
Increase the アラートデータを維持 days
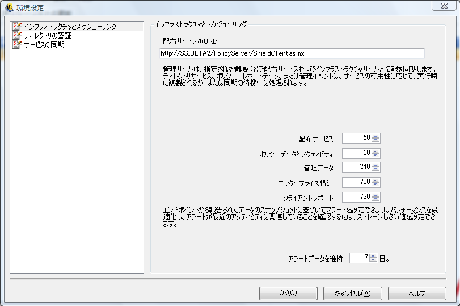[x=373, y=256]
